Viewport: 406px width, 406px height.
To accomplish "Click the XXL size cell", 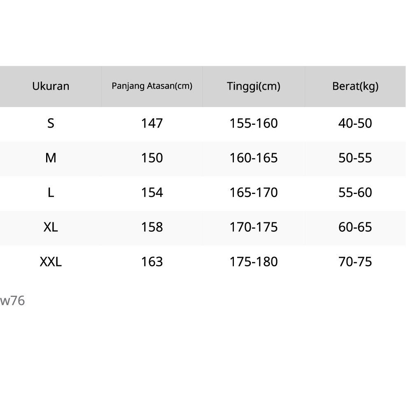I will pyautogui.click(x=51, y=261).
